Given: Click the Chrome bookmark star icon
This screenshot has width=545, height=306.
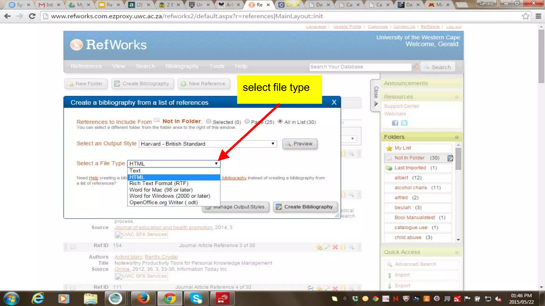Looking at the screenshot, I should (526, 16).
